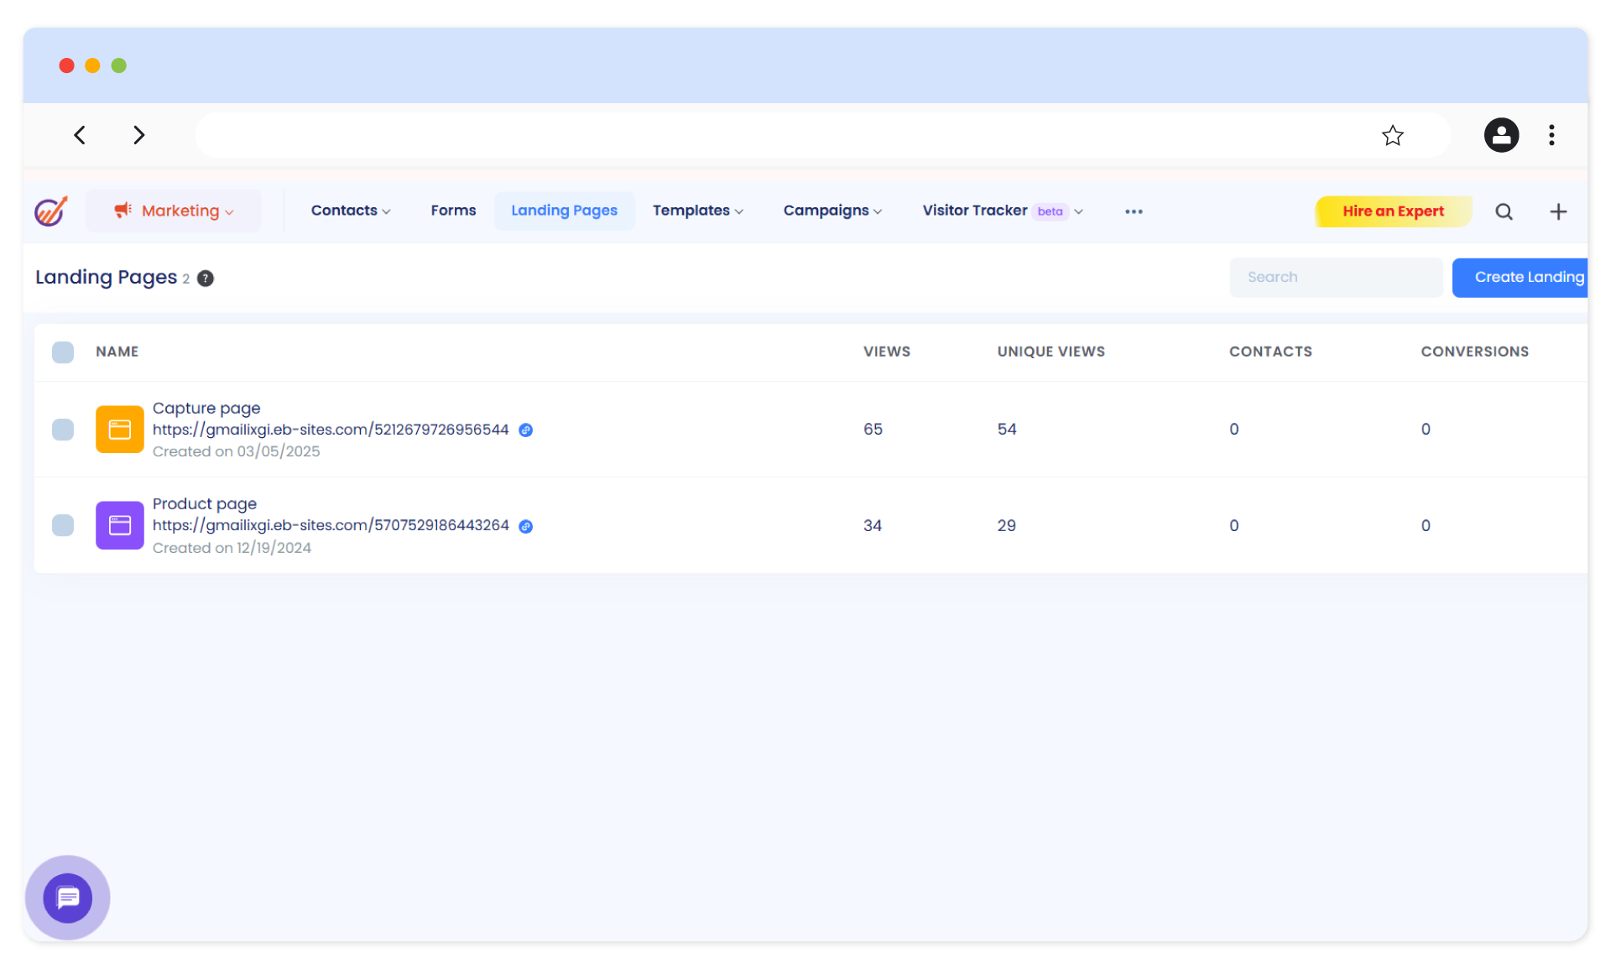Open the chat widget bubble
Image resolution: width=1611 pixels, height=964 pixels.
coord(67,898)
